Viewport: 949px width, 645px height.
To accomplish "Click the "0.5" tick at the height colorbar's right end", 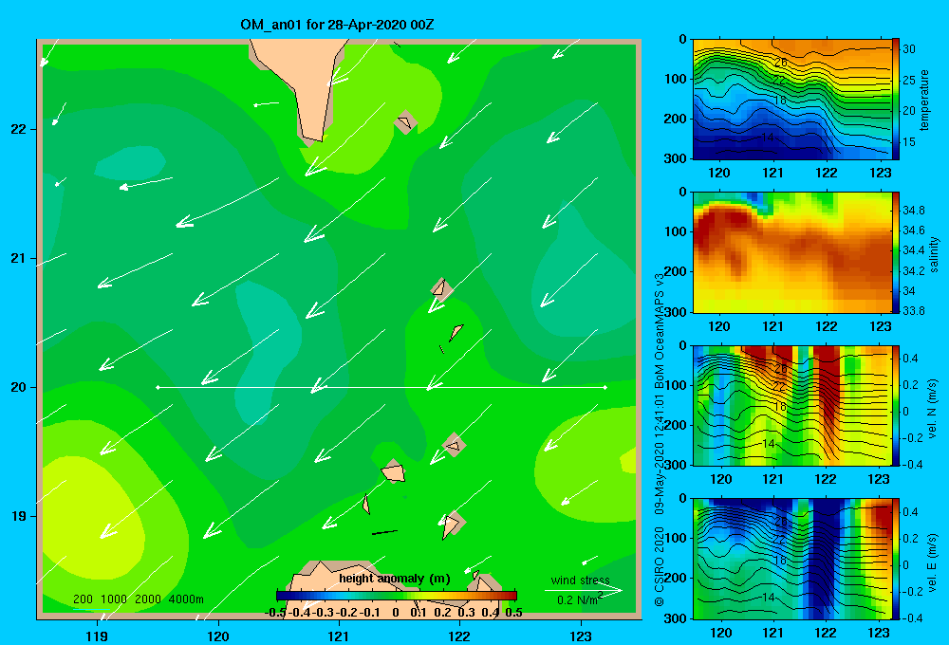I will tap(513, 613).
